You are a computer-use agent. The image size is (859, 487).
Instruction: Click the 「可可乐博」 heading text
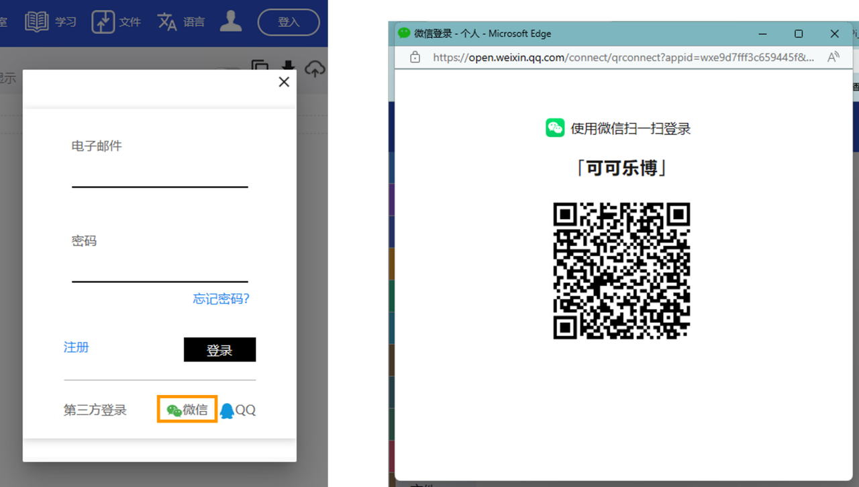pos(621,168)
